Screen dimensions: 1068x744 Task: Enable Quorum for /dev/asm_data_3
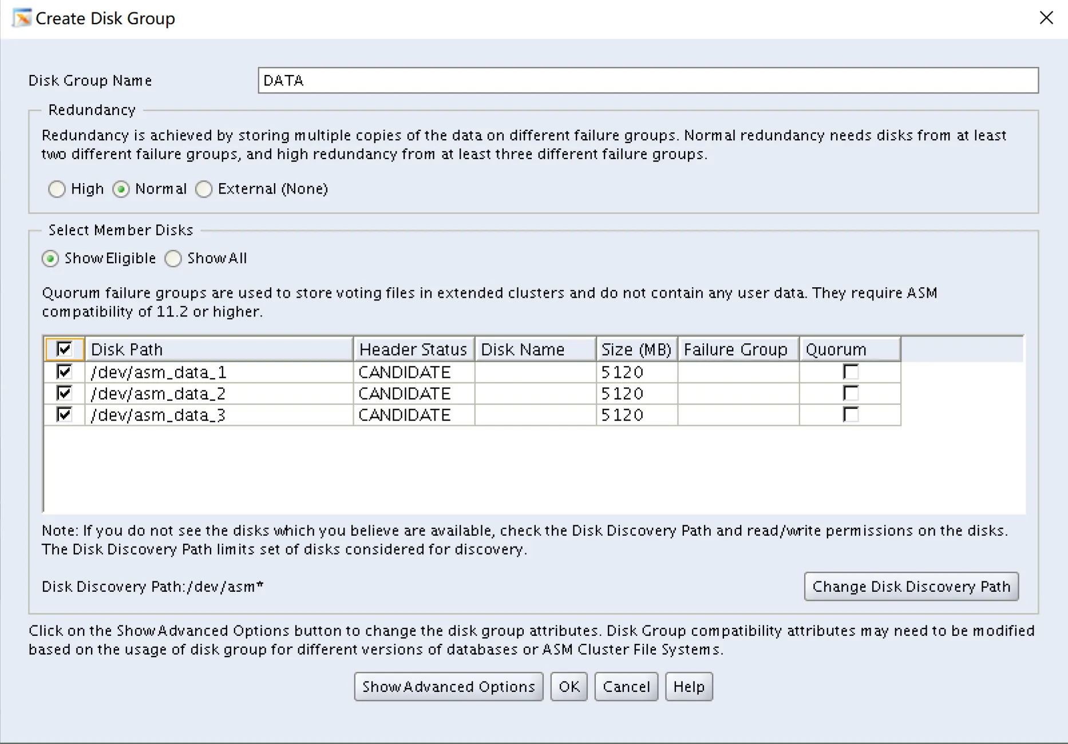tap(851, 414)
